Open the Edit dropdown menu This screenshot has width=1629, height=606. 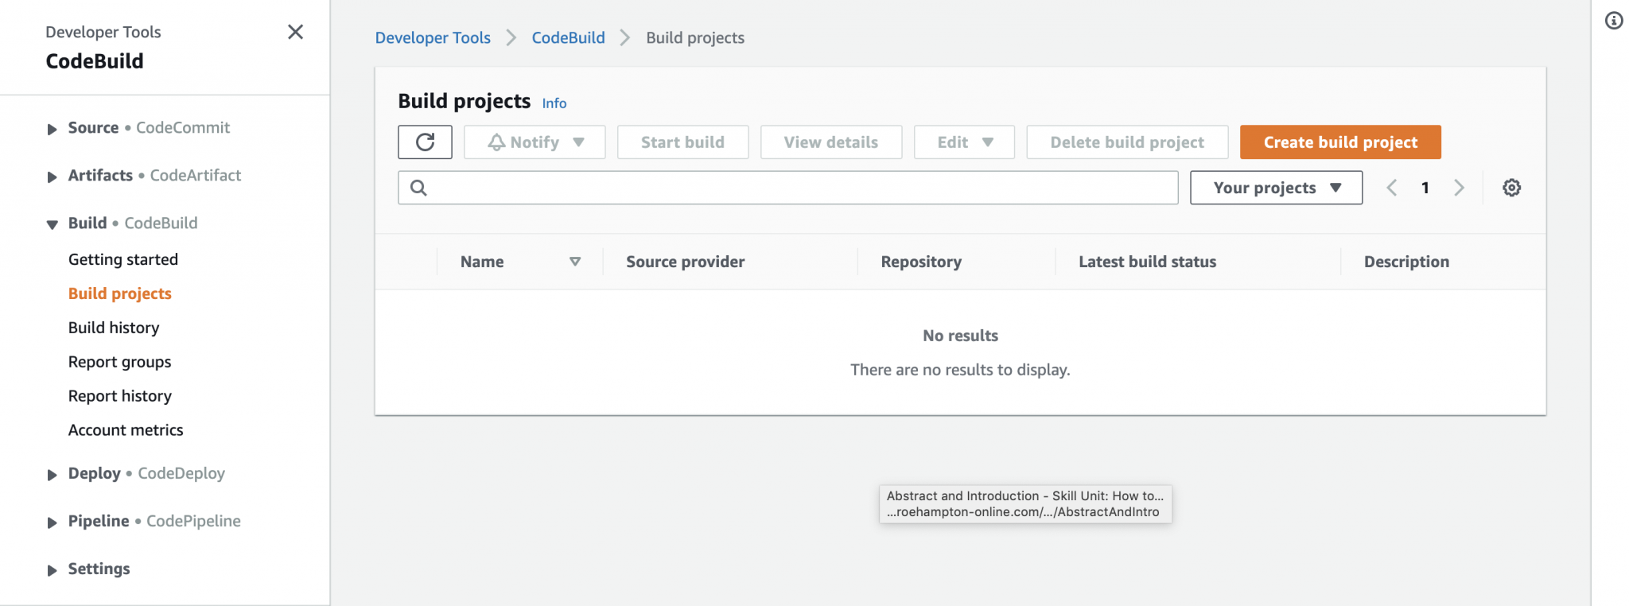(x=964, y=142)
